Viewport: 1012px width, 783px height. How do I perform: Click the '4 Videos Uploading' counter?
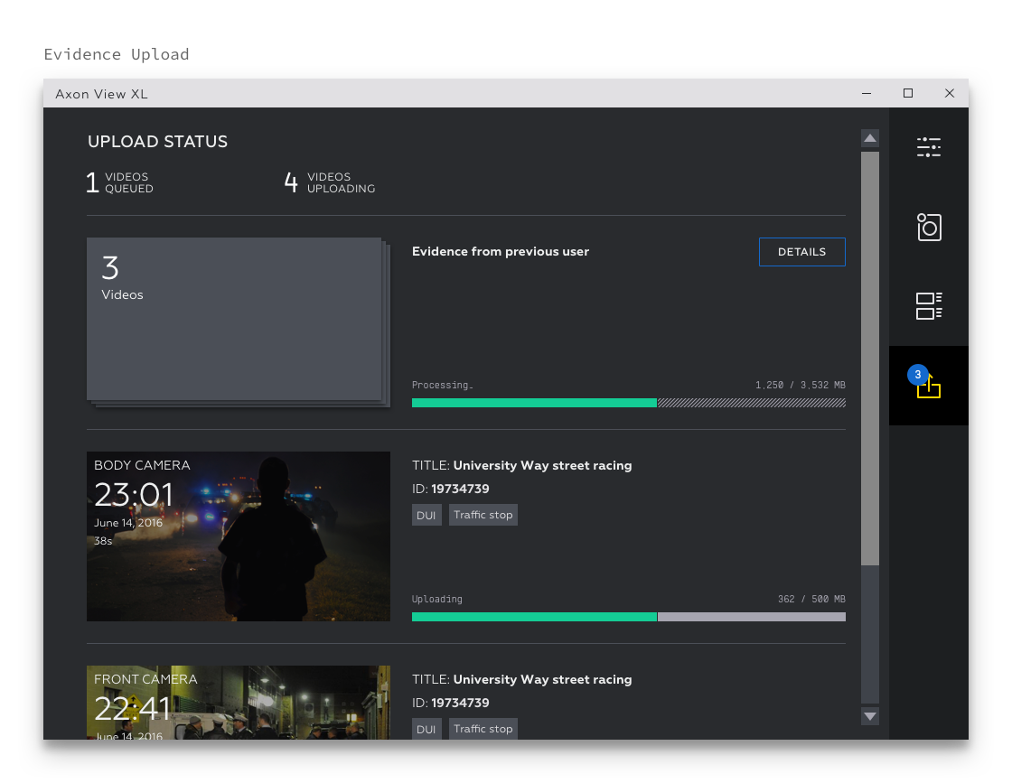(330, 182)
